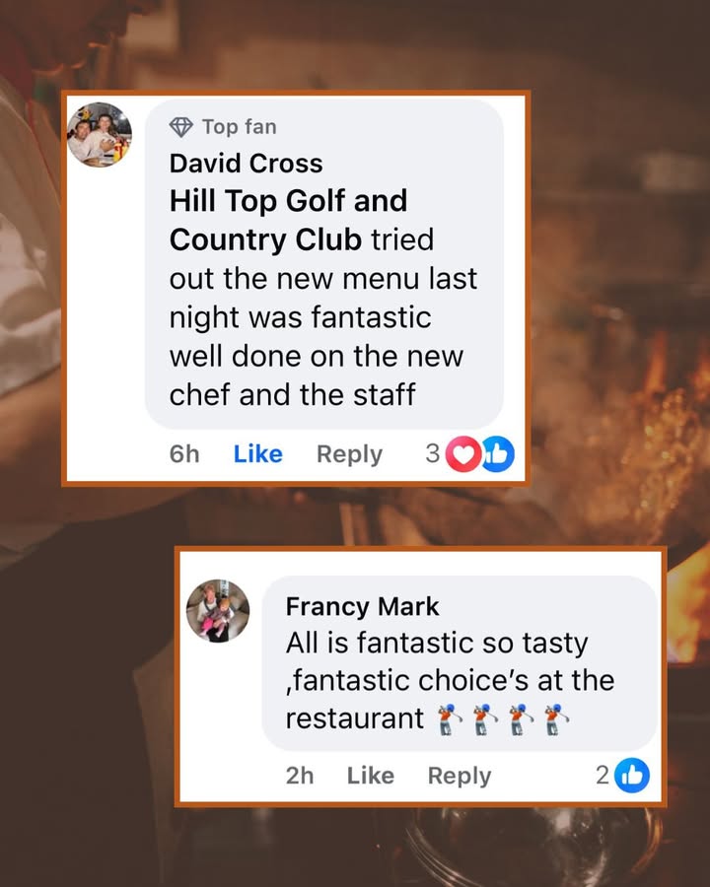The height and width of the screenshot is (887, 710).
Task: Like Francy Mark's comment
Action: click(371, 775)
